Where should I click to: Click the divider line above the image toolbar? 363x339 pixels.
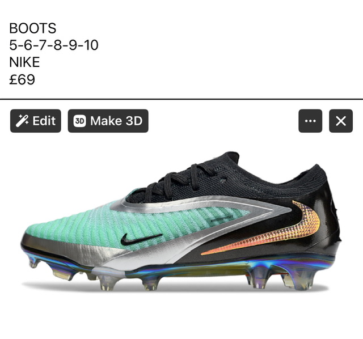[181, 99]
